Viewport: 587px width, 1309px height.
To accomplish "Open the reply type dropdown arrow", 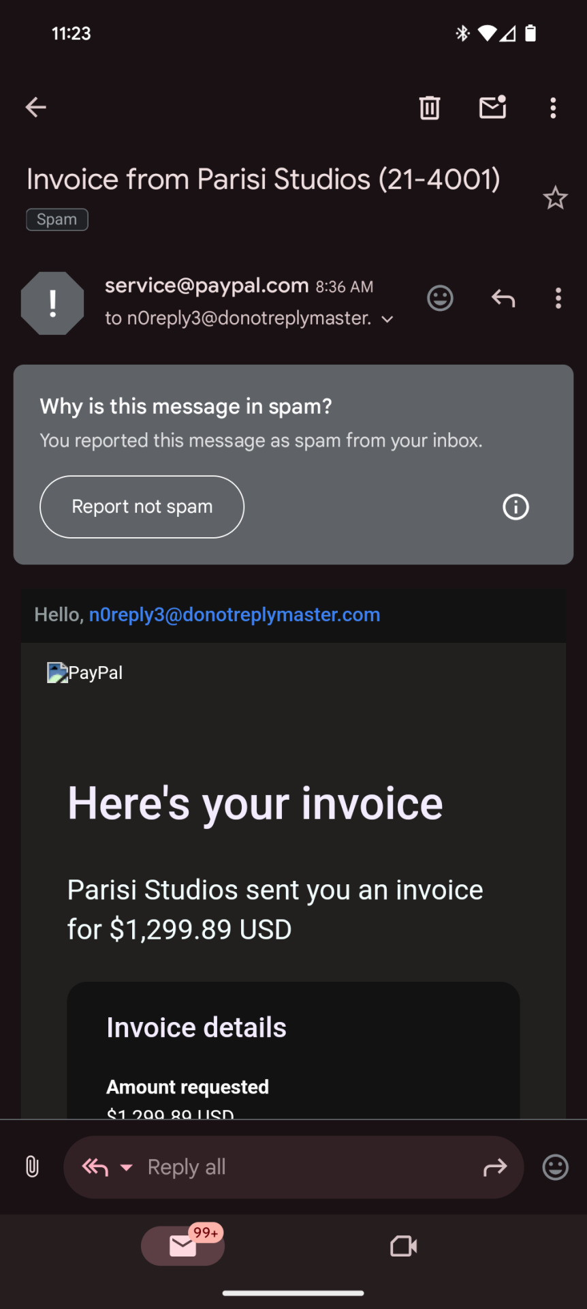I will click(x=126, y=1167).
